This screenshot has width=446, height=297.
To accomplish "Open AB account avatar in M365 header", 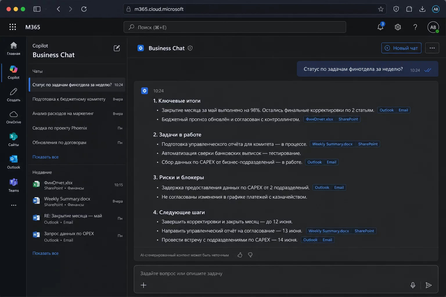I will (x=433, y=27).
